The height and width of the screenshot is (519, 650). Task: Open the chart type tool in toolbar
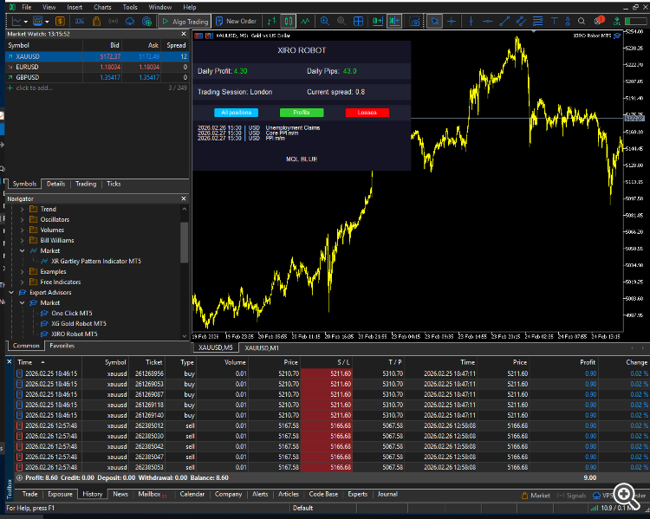click(16, 21)
